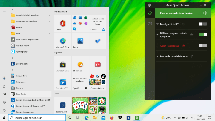Open the Microsoft Edge tile
Image resolution: width=215 pixels, height=121 pixels.
63,41
